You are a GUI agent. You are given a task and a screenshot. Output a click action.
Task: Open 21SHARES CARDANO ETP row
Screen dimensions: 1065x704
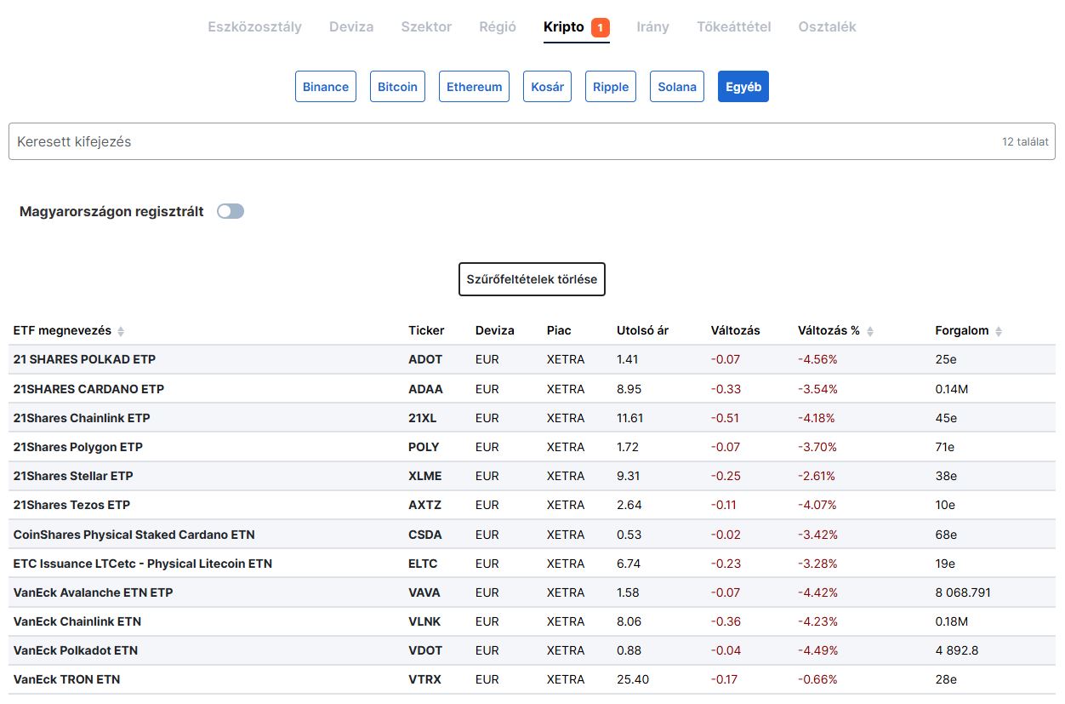click(x=532, y=389)
